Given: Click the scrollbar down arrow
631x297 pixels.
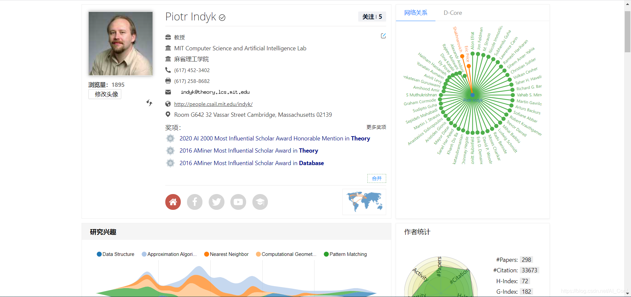Looking at the screenshot, I should (x=627, y=293).
